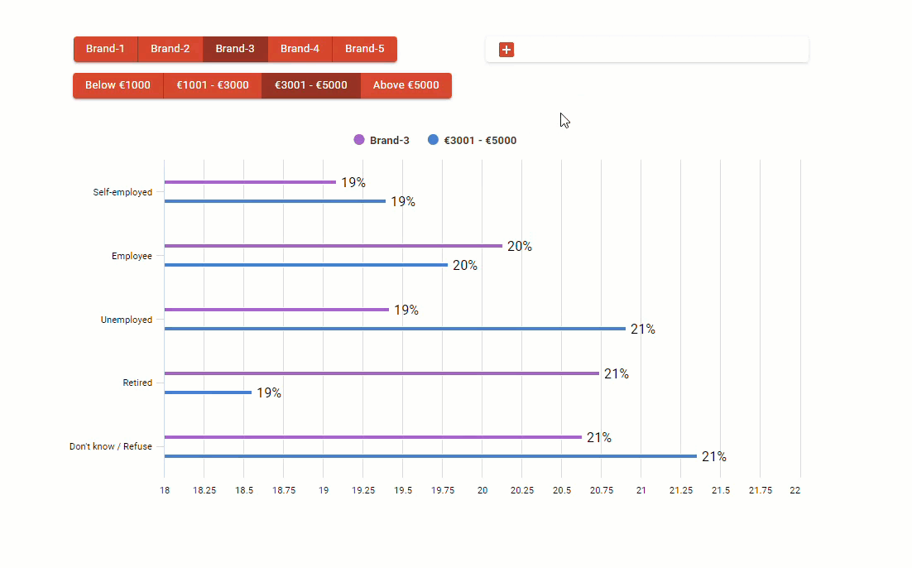912x568 pixels.
Task: Select the Brand-4 filter button
Action: (300, 49)
